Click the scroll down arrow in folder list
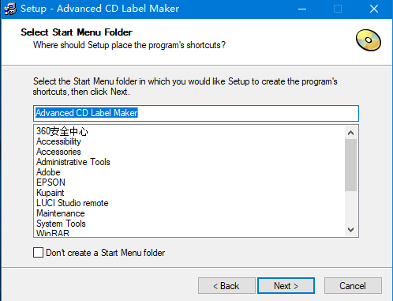 350,230
